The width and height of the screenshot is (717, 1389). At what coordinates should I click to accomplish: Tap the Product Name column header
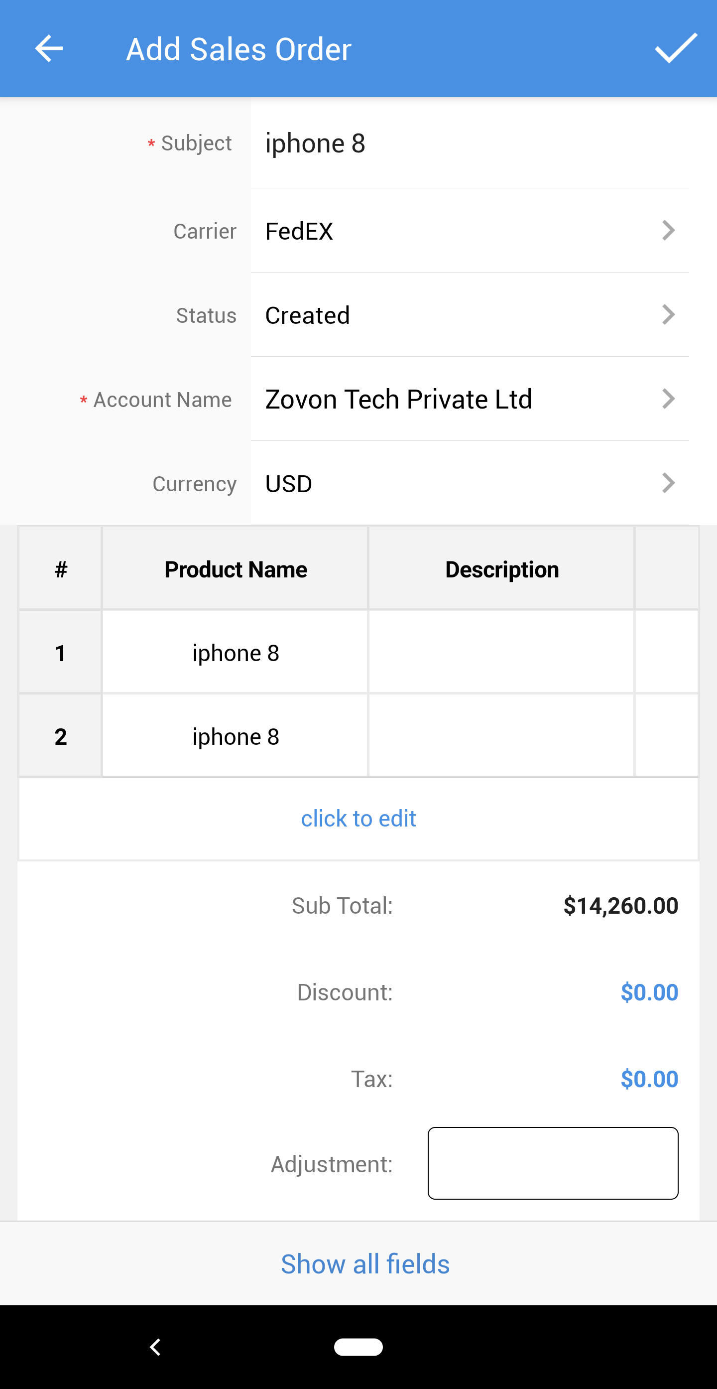[x=236, y=569]
